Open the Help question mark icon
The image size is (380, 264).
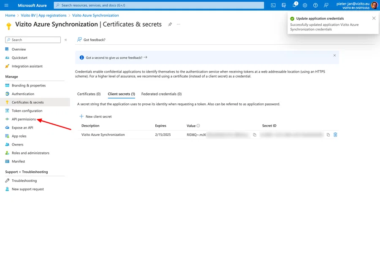(x=316, y=5)
